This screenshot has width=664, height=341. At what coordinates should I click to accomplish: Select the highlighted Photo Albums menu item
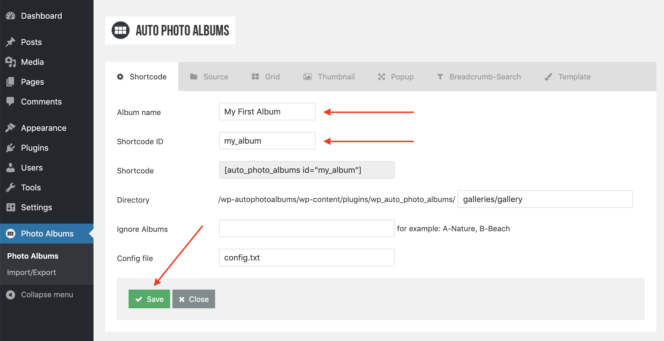[x=47, y=234]
